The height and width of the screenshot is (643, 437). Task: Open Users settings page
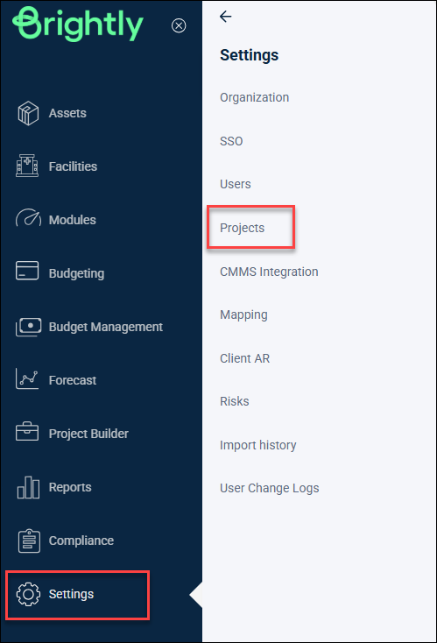(x=236, y=184)
